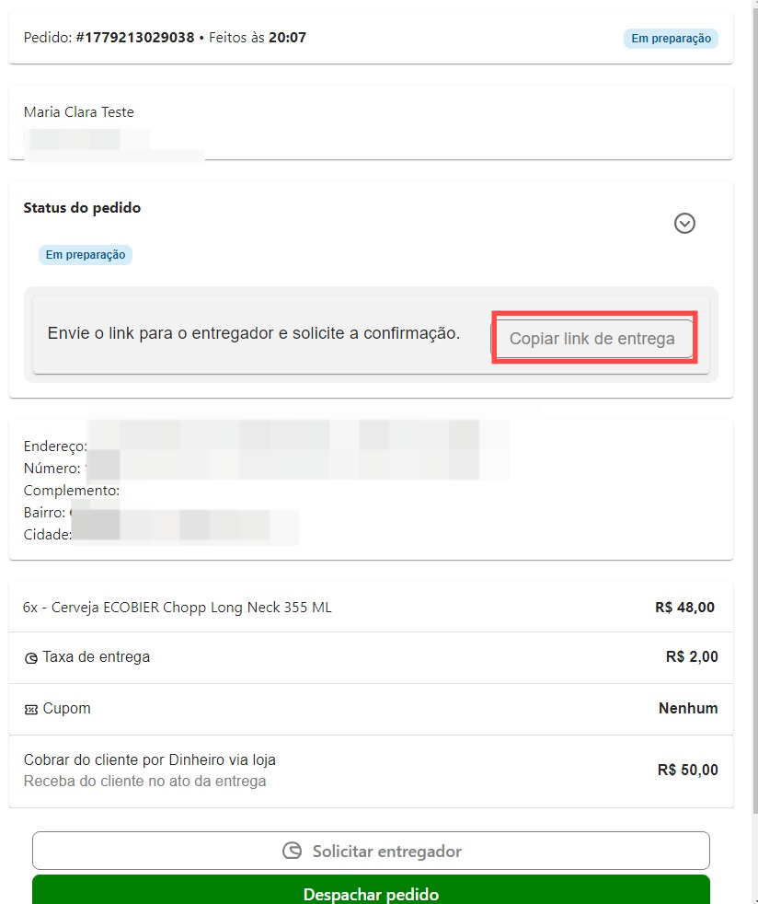
Task: Expand the Status do pedido chevron
Action: 684,223
